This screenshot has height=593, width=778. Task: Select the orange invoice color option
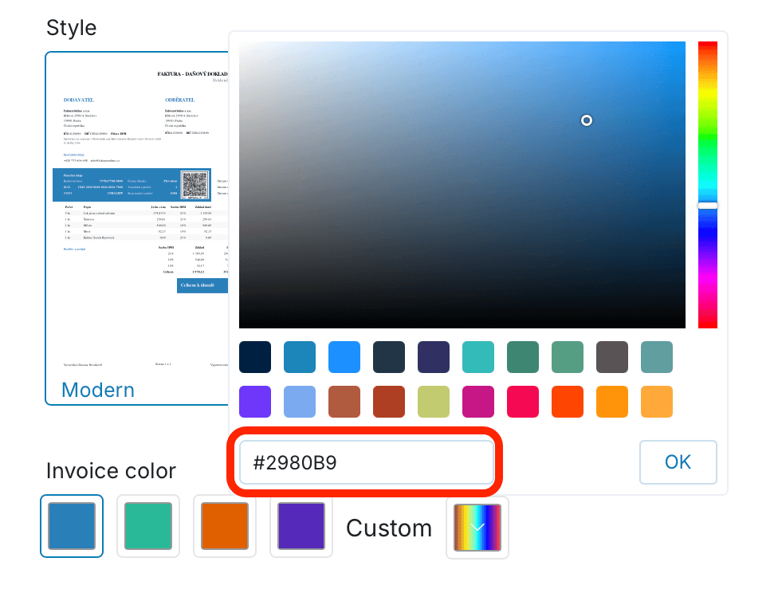pos(225,526)
